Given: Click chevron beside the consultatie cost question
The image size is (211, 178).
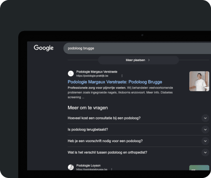Looking at the screenshot, I should click(x=205, y=118).
